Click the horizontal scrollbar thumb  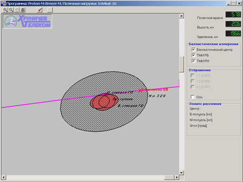169,177
